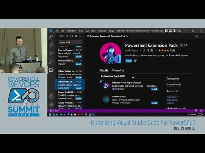
Task: Click the vscode-icons extension icon
Action: tap(106, 99)
